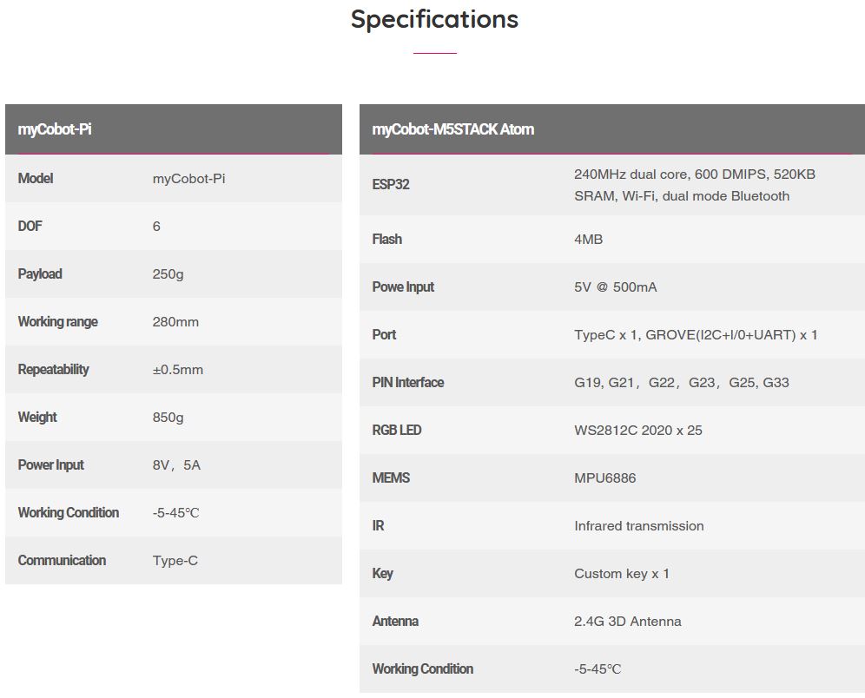865x698 pixels.
Task: Select the PIN Interface label
Action: click(407, 383)
